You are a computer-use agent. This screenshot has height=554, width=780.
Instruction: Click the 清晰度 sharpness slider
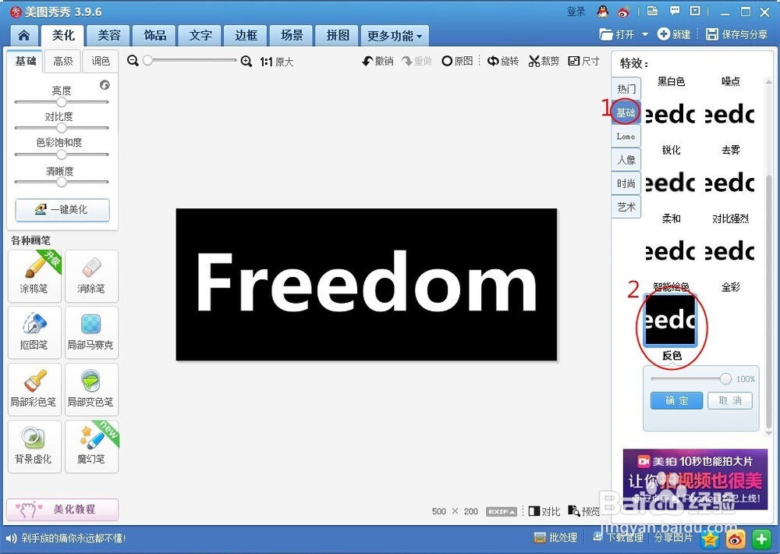tap(62, 182)
